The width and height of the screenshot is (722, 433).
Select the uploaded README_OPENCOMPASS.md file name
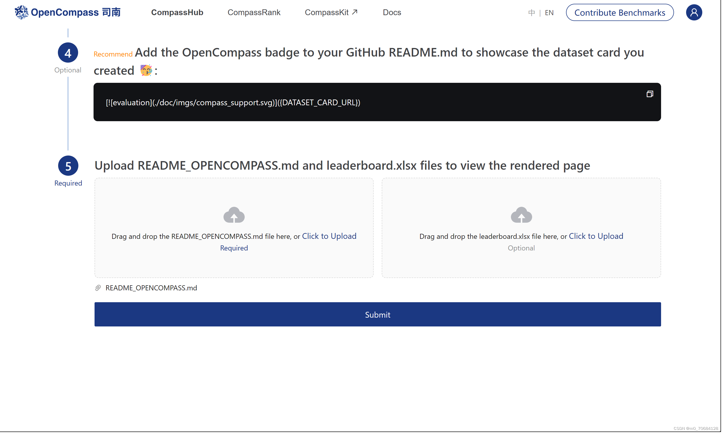[151, 288]
